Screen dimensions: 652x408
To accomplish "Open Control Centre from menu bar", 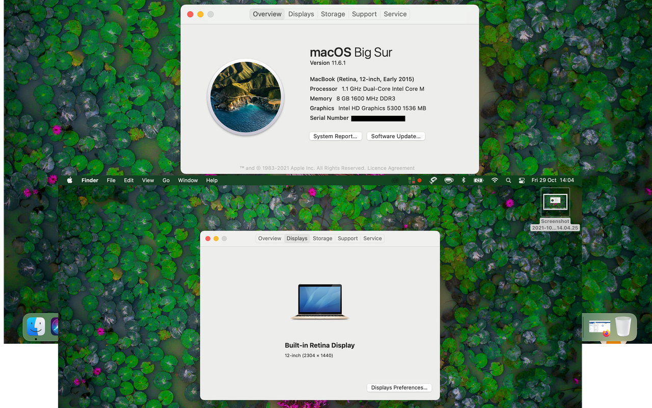I will point(522,180).
